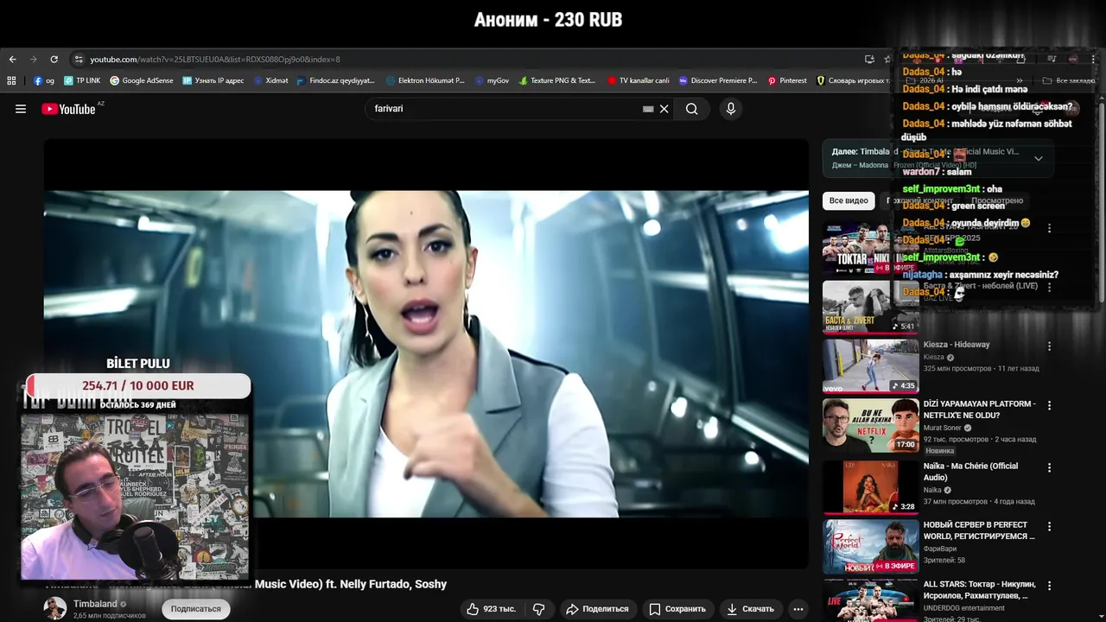1106x622 pixels.
Task: Open the TP LINK bookmark
Action: 82,80
